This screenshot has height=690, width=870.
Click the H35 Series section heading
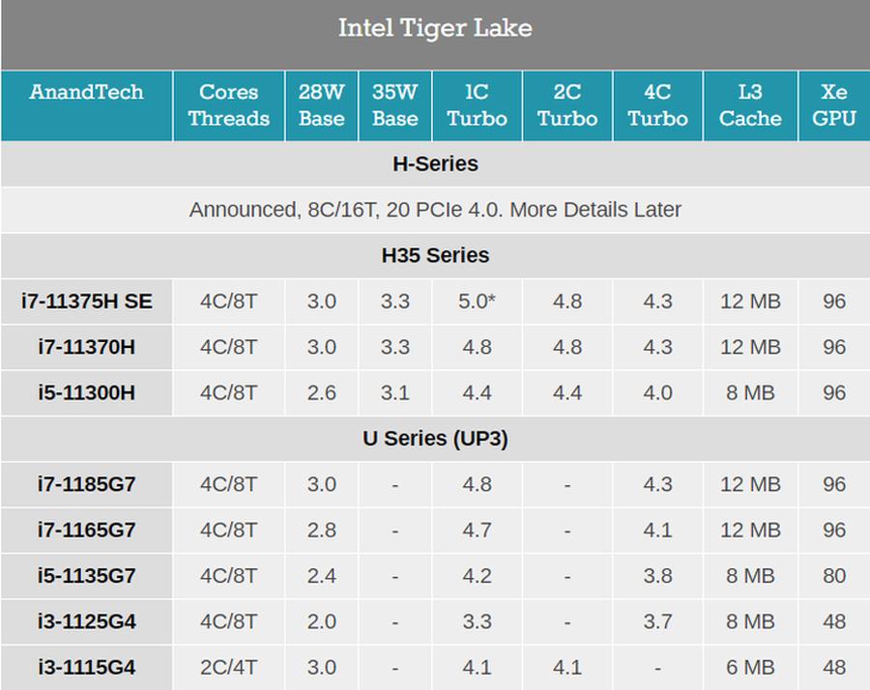[435, 256]
